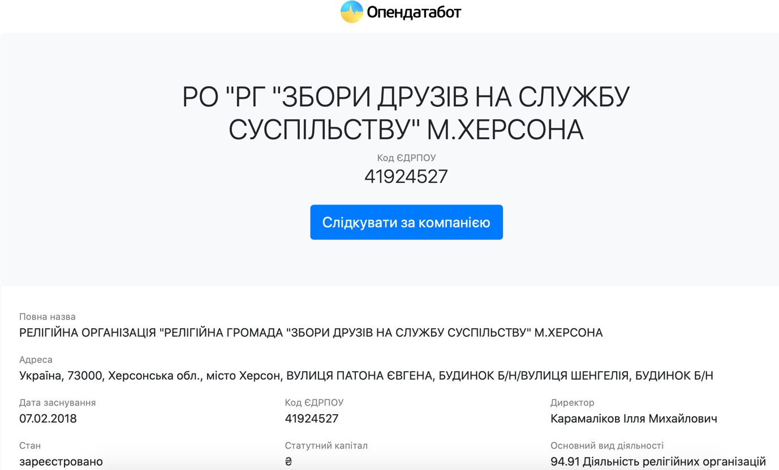Click the Директор label
The image size is (779, 470).
572,403
